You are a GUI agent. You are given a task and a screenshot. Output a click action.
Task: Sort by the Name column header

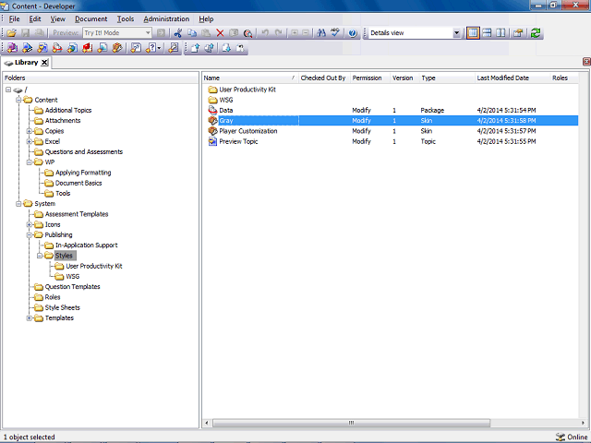point(250,78)
